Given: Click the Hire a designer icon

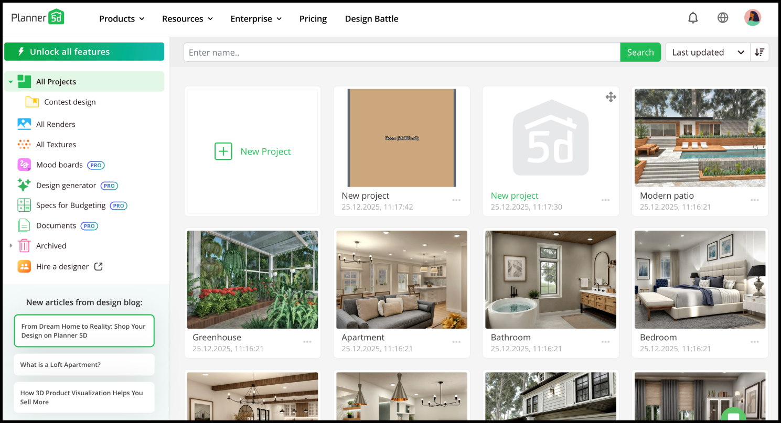Looking at the screenshot, I should 24,266.
